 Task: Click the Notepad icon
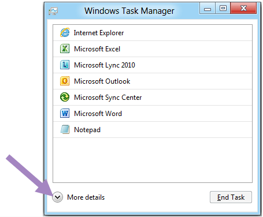tap(65, 129)
